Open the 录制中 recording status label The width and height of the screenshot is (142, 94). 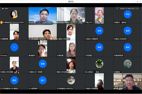(6, 8)
